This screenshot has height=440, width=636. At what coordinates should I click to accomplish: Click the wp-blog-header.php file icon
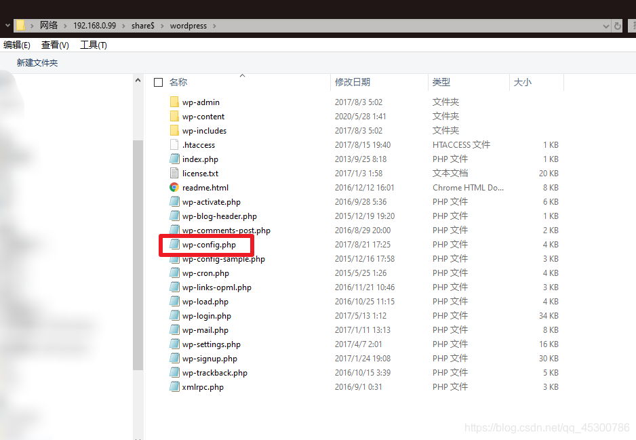tap(174, 216)
